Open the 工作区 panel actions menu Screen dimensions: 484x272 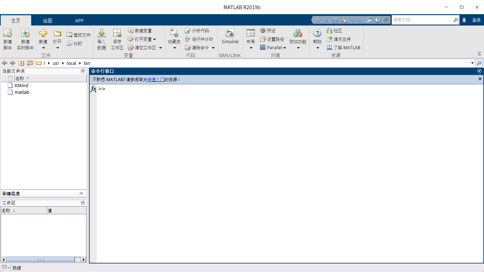(x=83, y=203)
